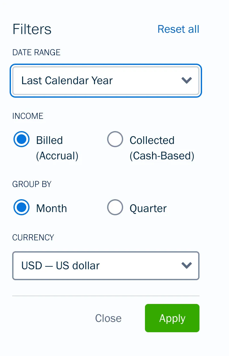The width and height of the screenshot is (229, 356).
Task: Click the Month option label text
Action: [x=52, y=208]
